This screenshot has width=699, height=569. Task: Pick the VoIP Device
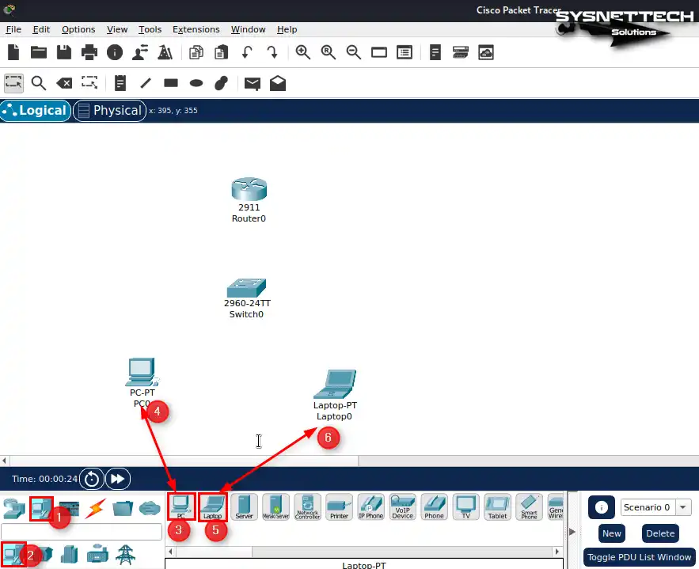(x=403, y=507)
